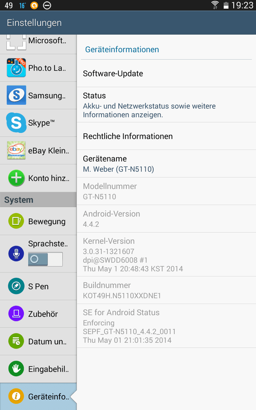This screenshot has width=256, height=410.
Task: Tap the Buildnummer entry
Action: pos(166,290)
